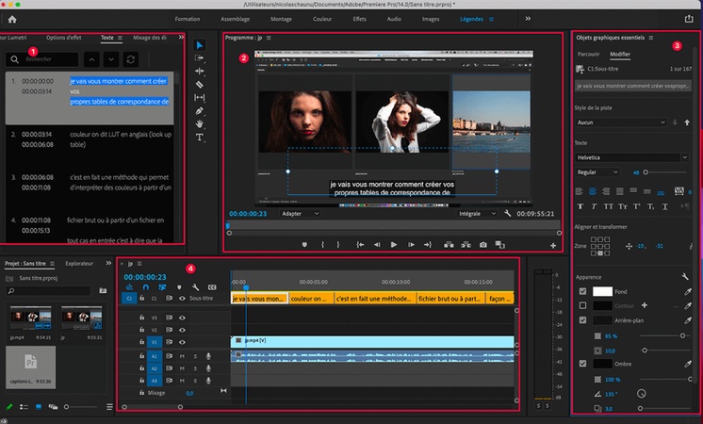
Task: Open Apparence graphics properties wrench
Action: 685,276
